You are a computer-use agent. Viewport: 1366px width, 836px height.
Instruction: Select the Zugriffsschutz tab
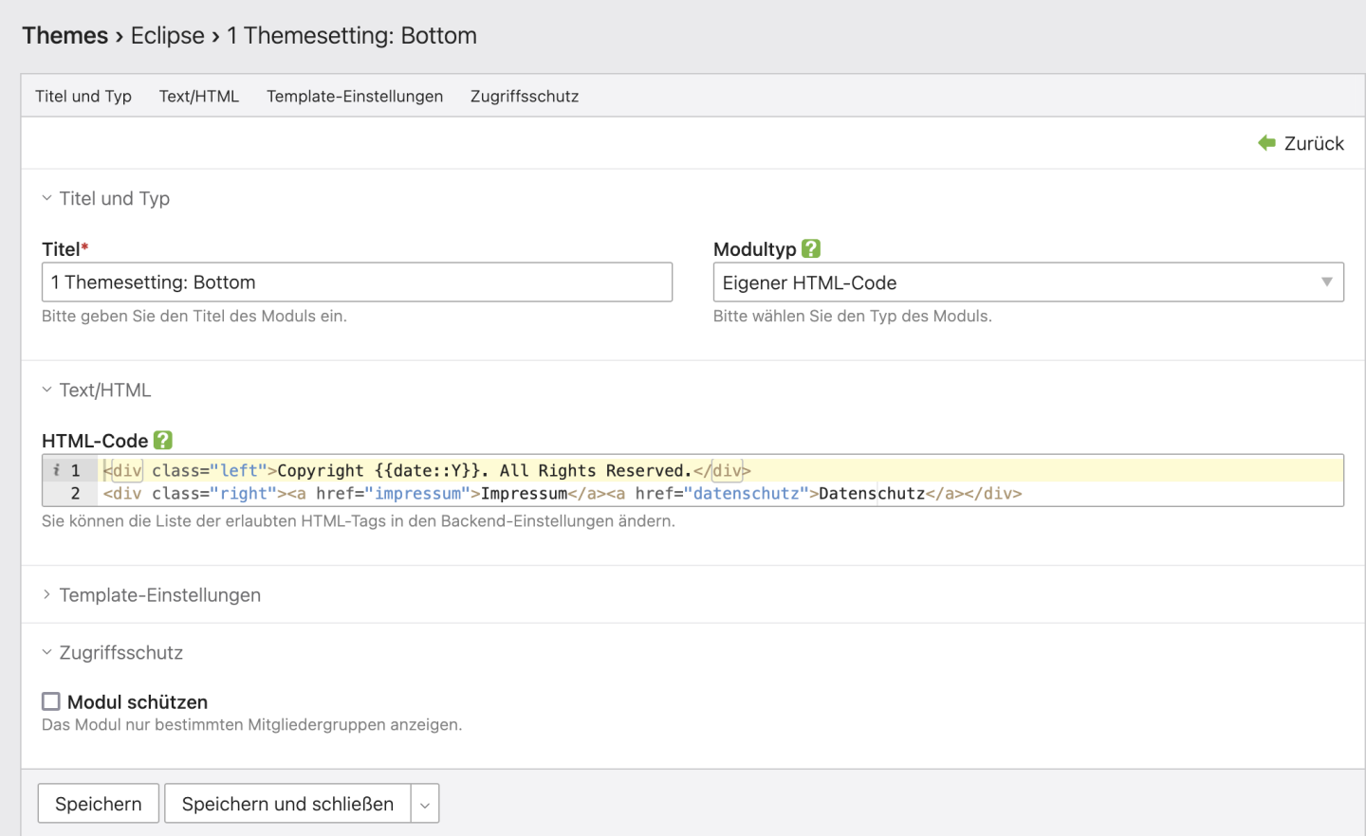tap(525, 96)
